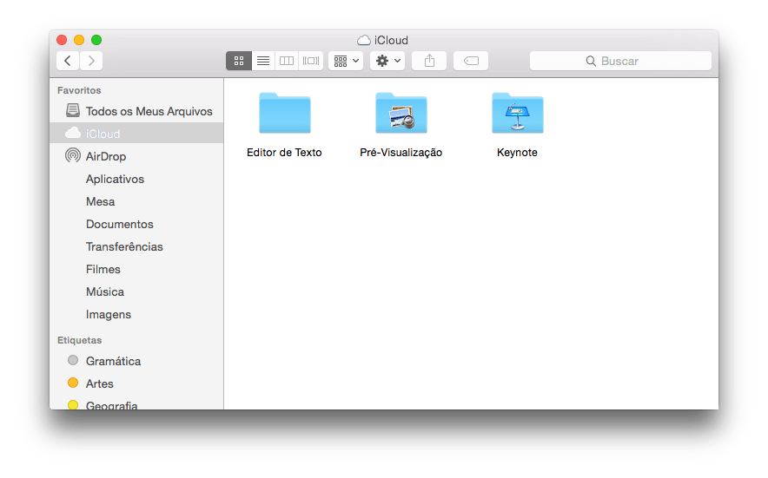Go back with the left arrow button

pyautogui.click(x=68, y=61)
